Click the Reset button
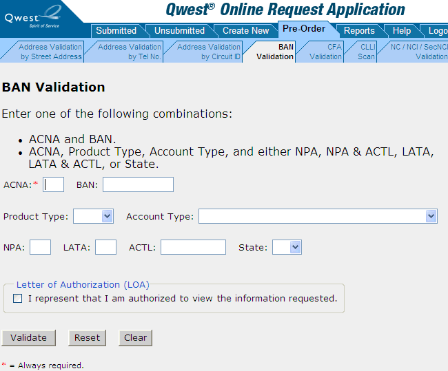Viewport: 448px width, 371px height. tap(87, 337)
